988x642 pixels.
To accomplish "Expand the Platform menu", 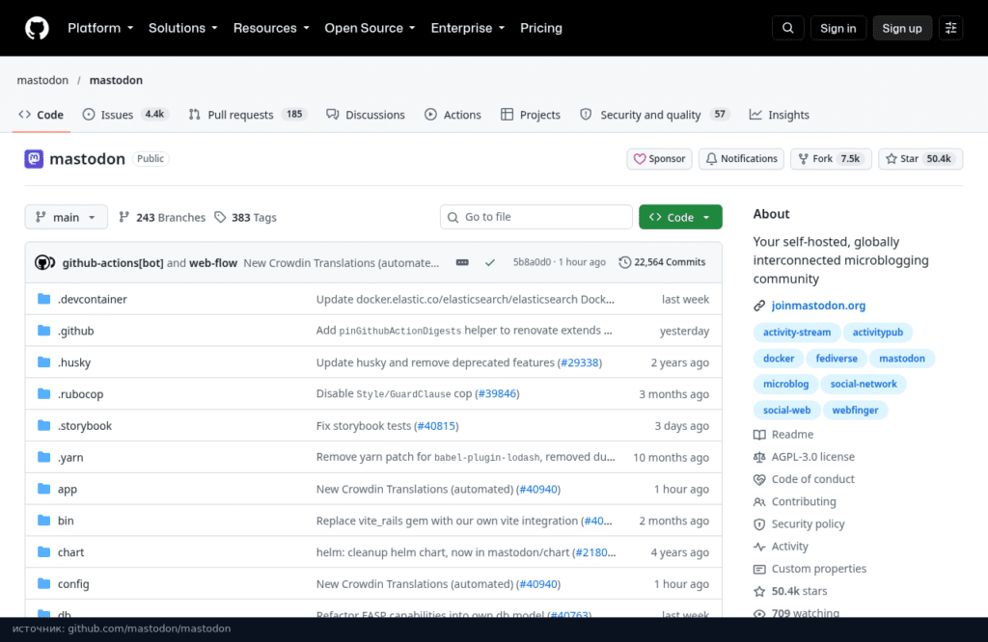I will point(100,28).
